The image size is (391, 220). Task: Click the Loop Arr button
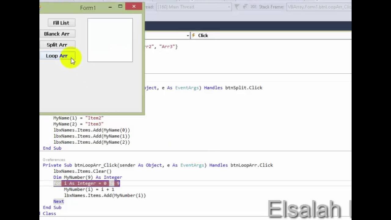tap(57, 56)
